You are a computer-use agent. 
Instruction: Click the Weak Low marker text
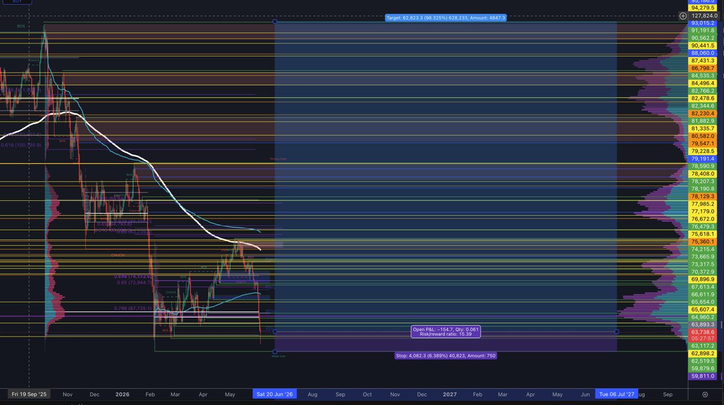[278, 357]
